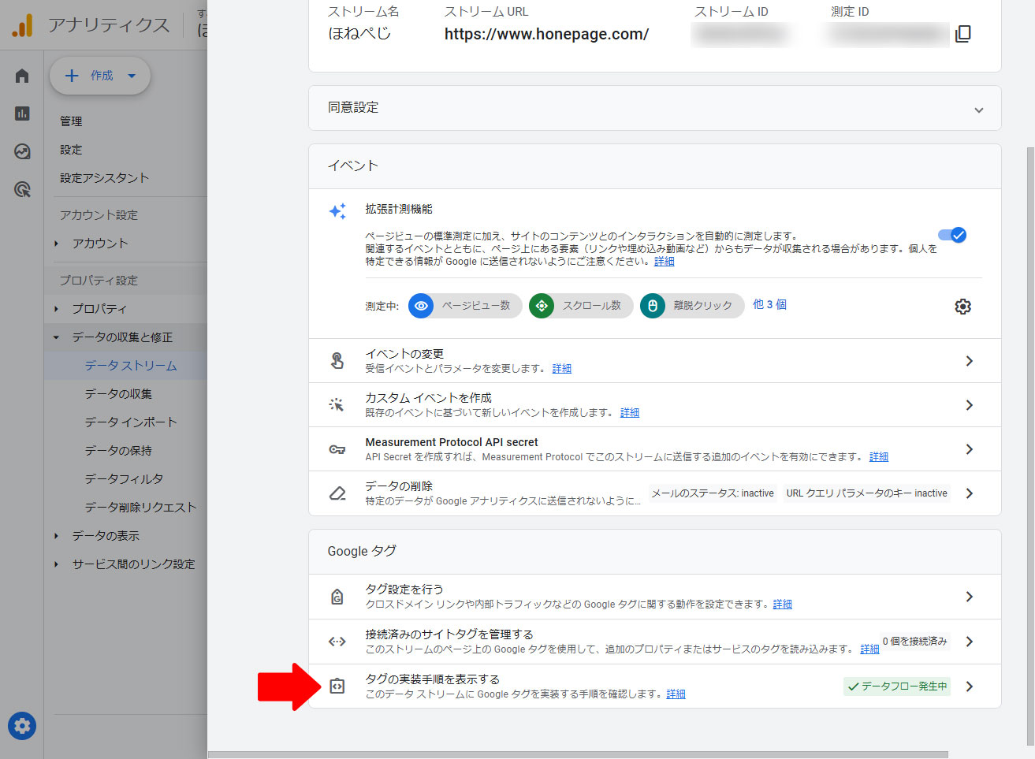This screenshot has height=759, width=1035.
Task: Click the Measurement Protocol key icon
Action: tap(337, 449)
